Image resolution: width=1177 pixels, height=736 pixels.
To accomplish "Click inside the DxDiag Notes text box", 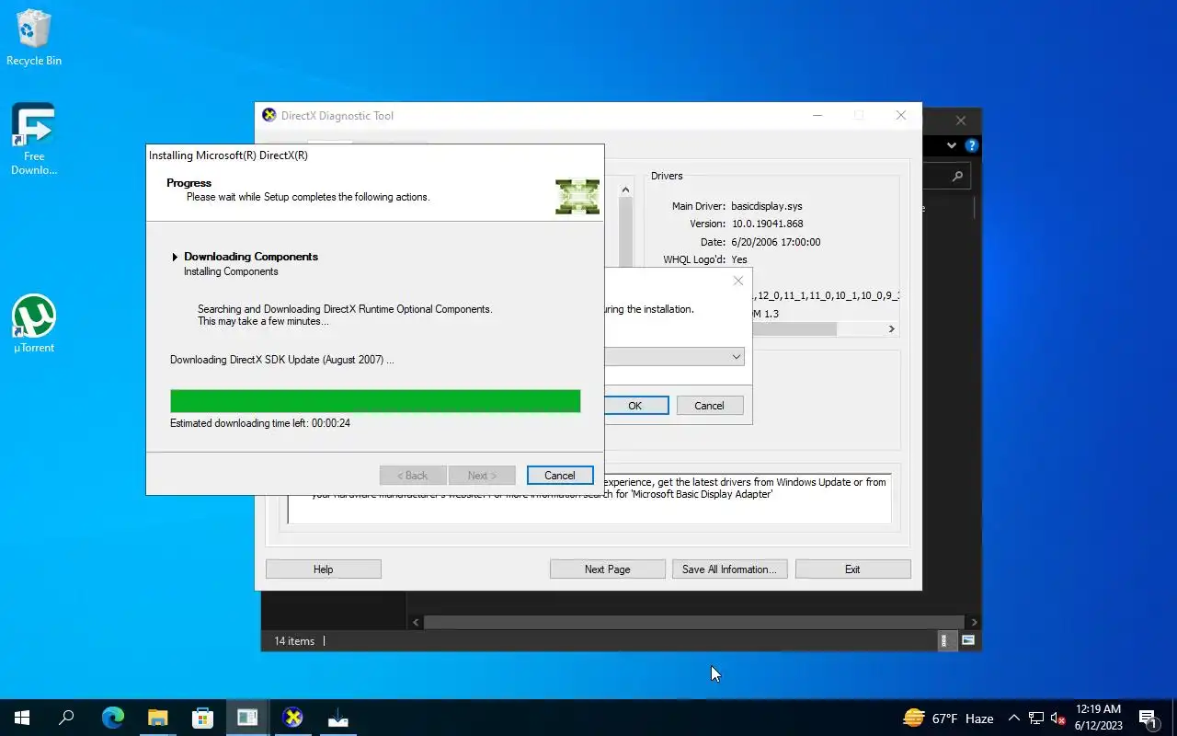I will pos(589,499).
